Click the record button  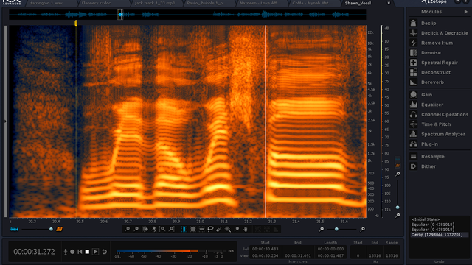[72, 252]
